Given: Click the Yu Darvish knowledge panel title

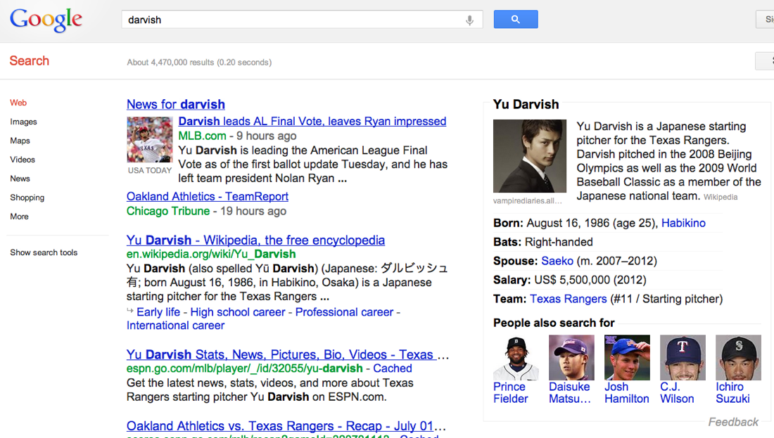Looking at the screenshot, I should point(526,105).
